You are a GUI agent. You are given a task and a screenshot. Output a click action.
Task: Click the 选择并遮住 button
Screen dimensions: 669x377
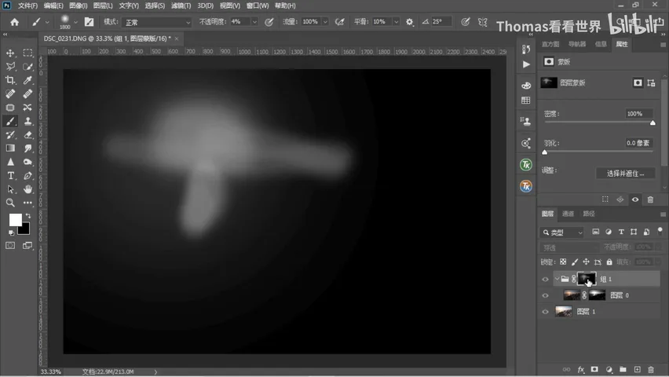626,174
